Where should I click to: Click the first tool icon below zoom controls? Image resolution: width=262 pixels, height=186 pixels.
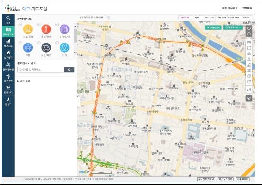tap(249, 43)
